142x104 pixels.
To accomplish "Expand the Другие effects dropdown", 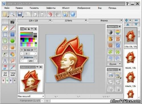I will click(x=114, y=64).
